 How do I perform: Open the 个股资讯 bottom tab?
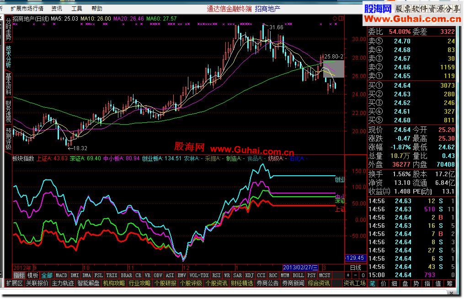tap(216, 283)
